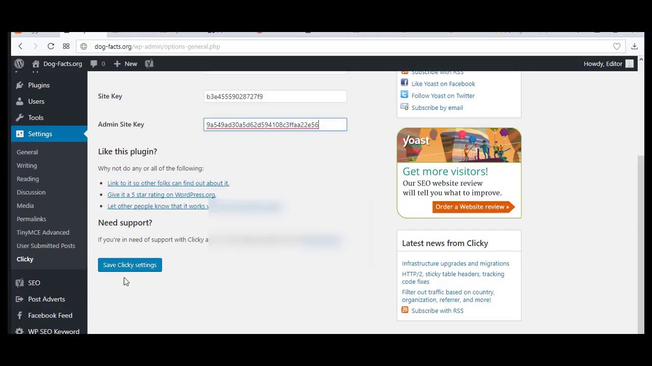Click the Yoast icon in admin bar
This screenshot has height=366, width=652.
(x=149, y=64)
